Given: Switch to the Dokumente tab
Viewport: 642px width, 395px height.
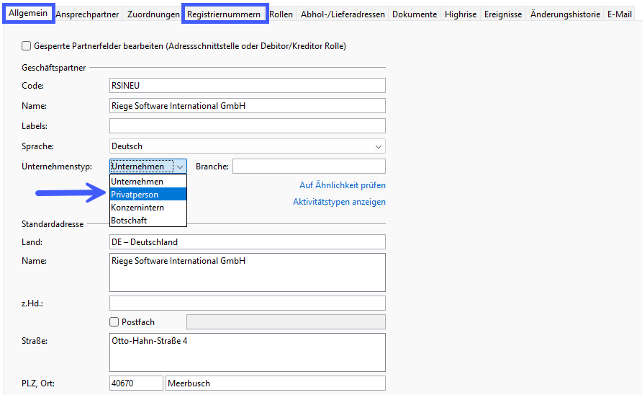Looking at the screenshot, I should (x=415, y=14).
